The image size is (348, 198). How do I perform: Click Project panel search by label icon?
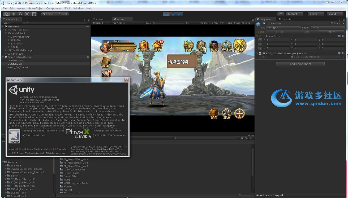[x=246, y=138]
